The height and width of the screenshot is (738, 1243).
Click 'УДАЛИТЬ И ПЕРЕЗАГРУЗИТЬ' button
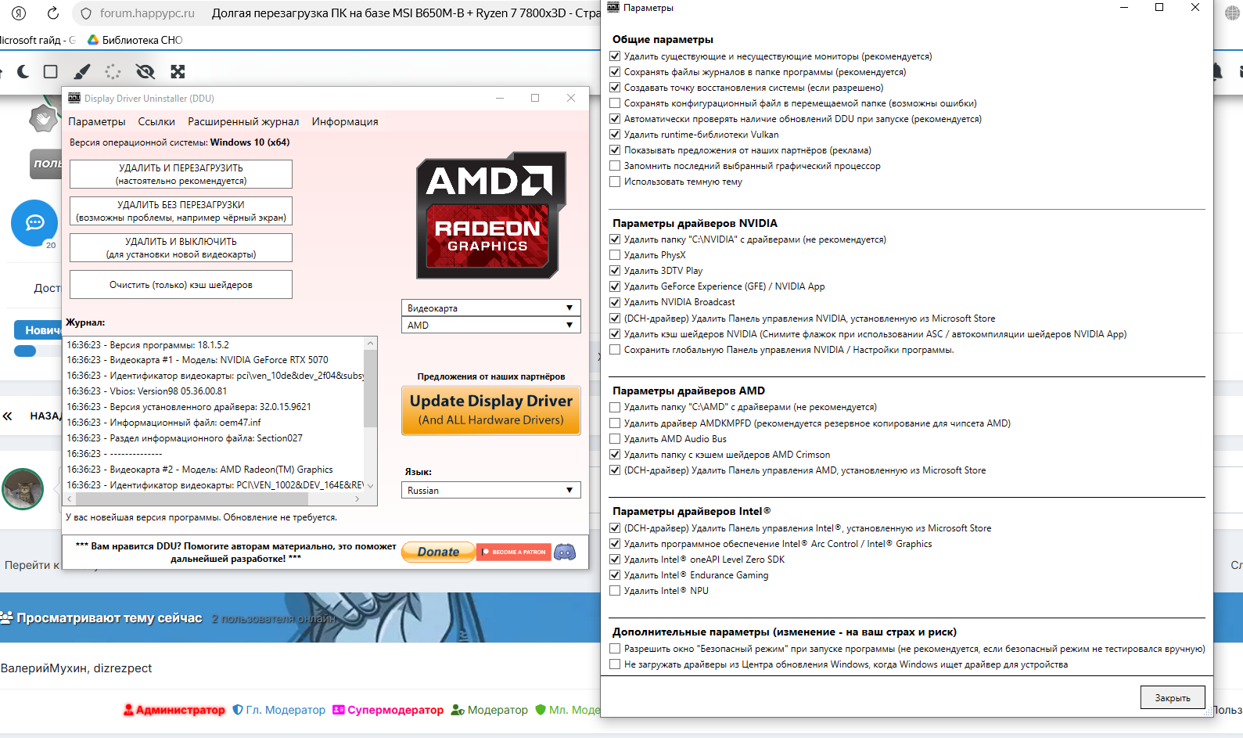pyautogui.click(x=181, y=174)
